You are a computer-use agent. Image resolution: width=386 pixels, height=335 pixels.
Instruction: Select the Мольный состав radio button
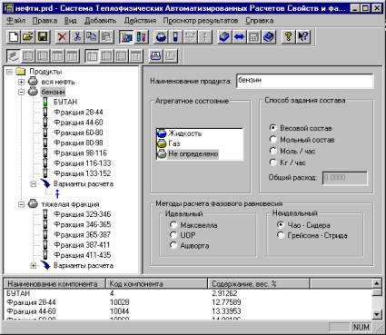(x=273, y=140)
